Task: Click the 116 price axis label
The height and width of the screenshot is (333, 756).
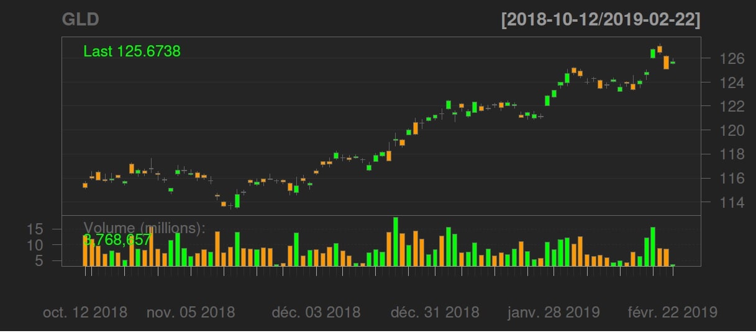Action: point(731,179)
